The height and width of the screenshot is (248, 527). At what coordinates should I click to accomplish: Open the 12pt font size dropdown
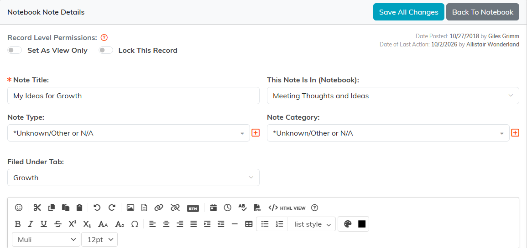click(99, 240)
